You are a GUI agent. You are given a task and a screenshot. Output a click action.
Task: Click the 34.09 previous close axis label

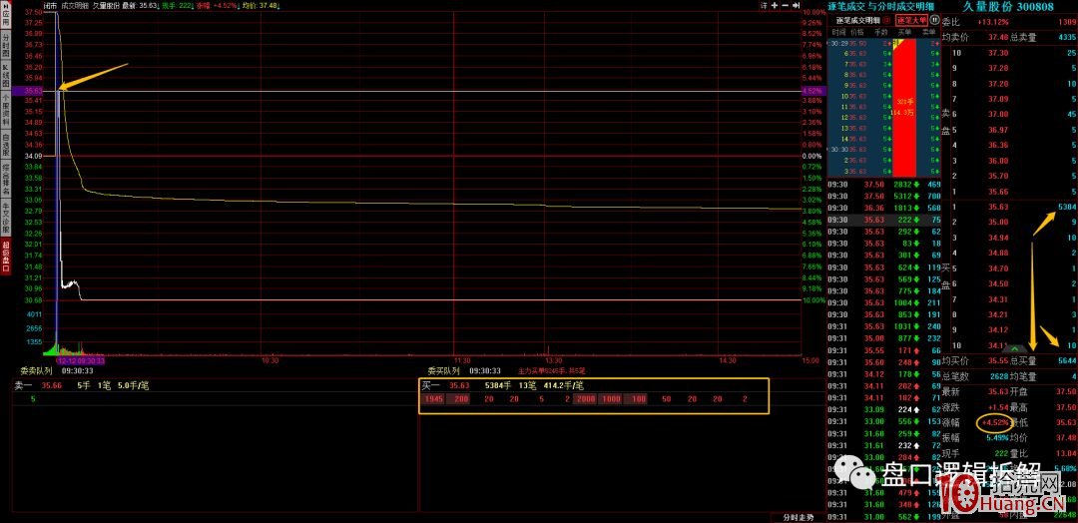(x=33, y=156)
